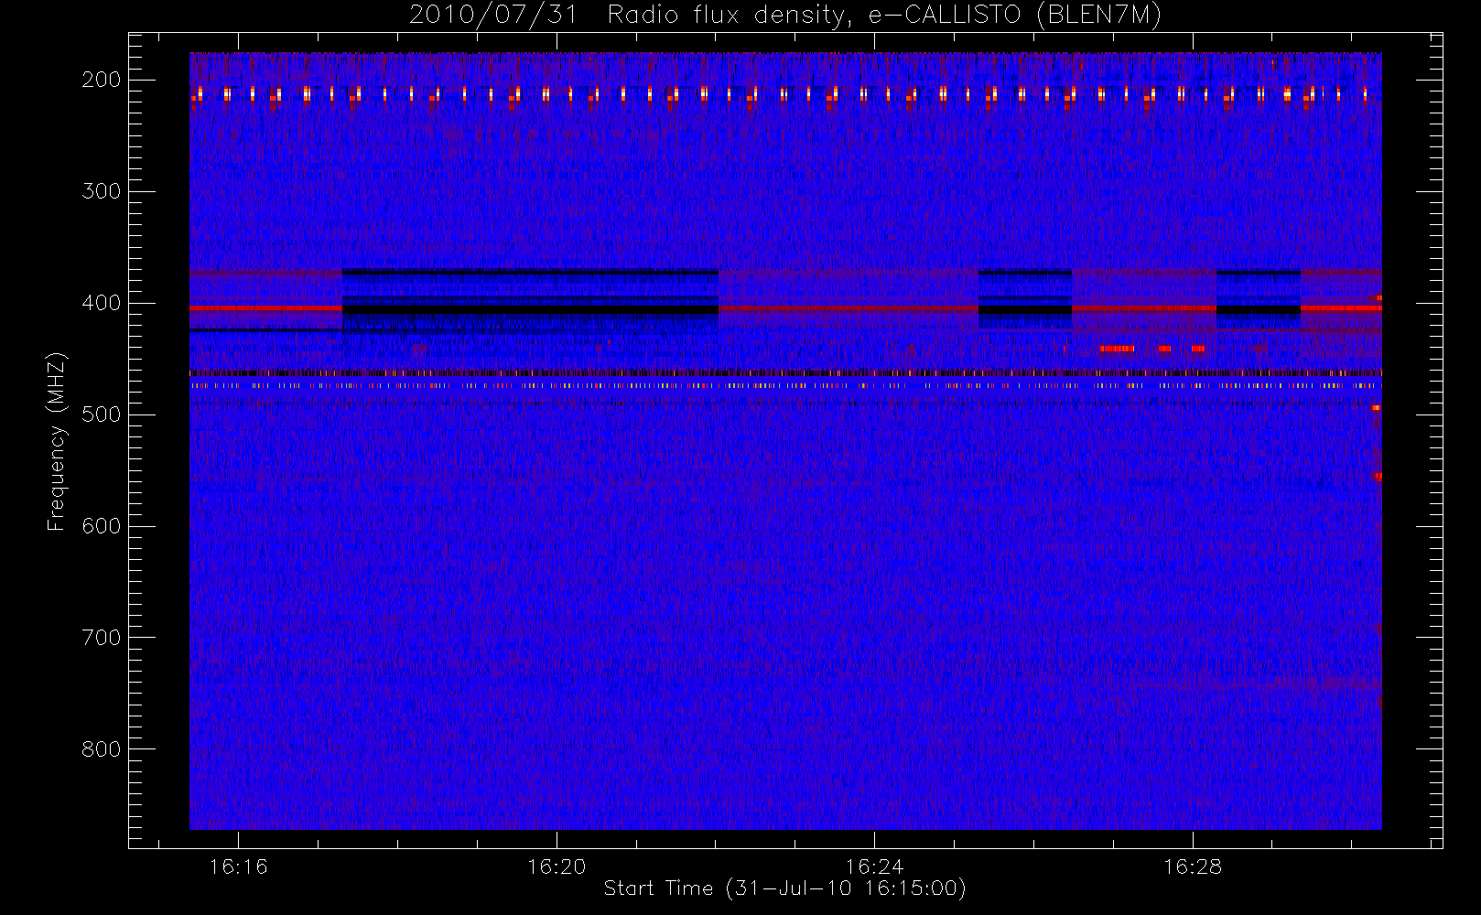Viewport: 1481px width, 915px height.
Task: Select the 200 frequency tick label
Action: [102, 80]
